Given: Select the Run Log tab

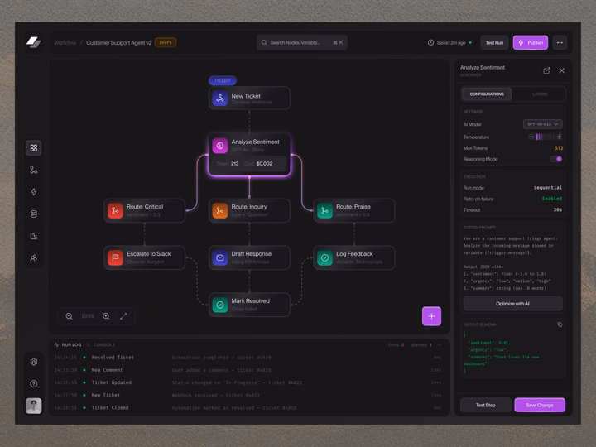Looking at the screenshot, I should pyautogui.click(x=68, y=344).
